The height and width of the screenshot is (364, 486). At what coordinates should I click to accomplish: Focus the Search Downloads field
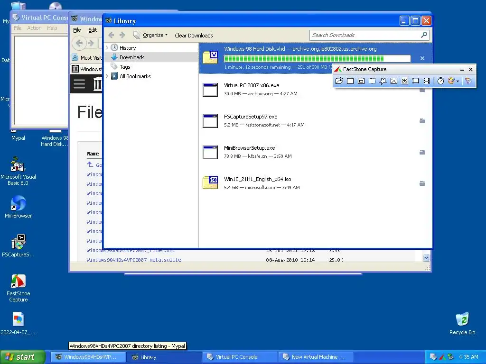pyautogui.click(x=366, y=35)
